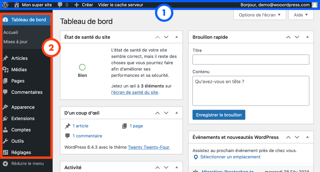Open the home icon beside Mon super site
The width and height of the screenshot is (320, 172).
click(17, 5)
